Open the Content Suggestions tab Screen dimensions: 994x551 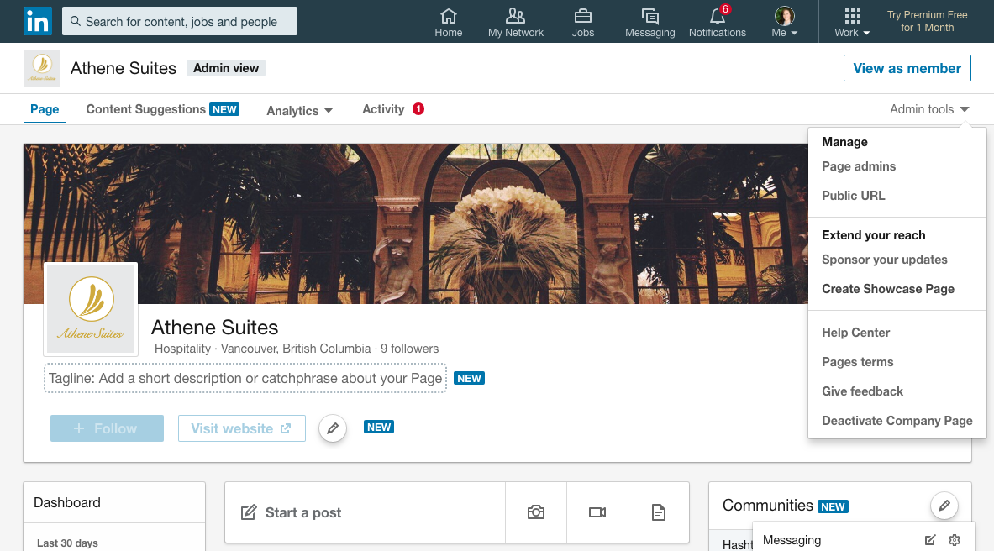pos(162,109)
